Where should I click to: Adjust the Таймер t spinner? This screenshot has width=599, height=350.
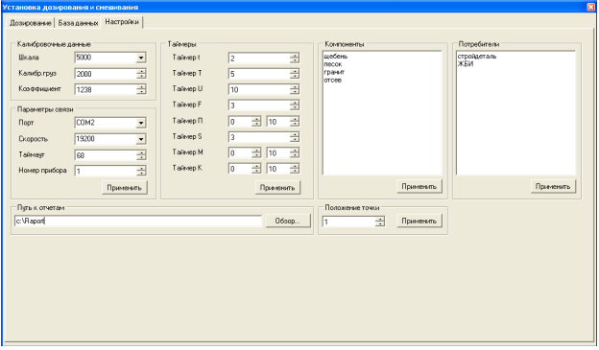[295, 58]
